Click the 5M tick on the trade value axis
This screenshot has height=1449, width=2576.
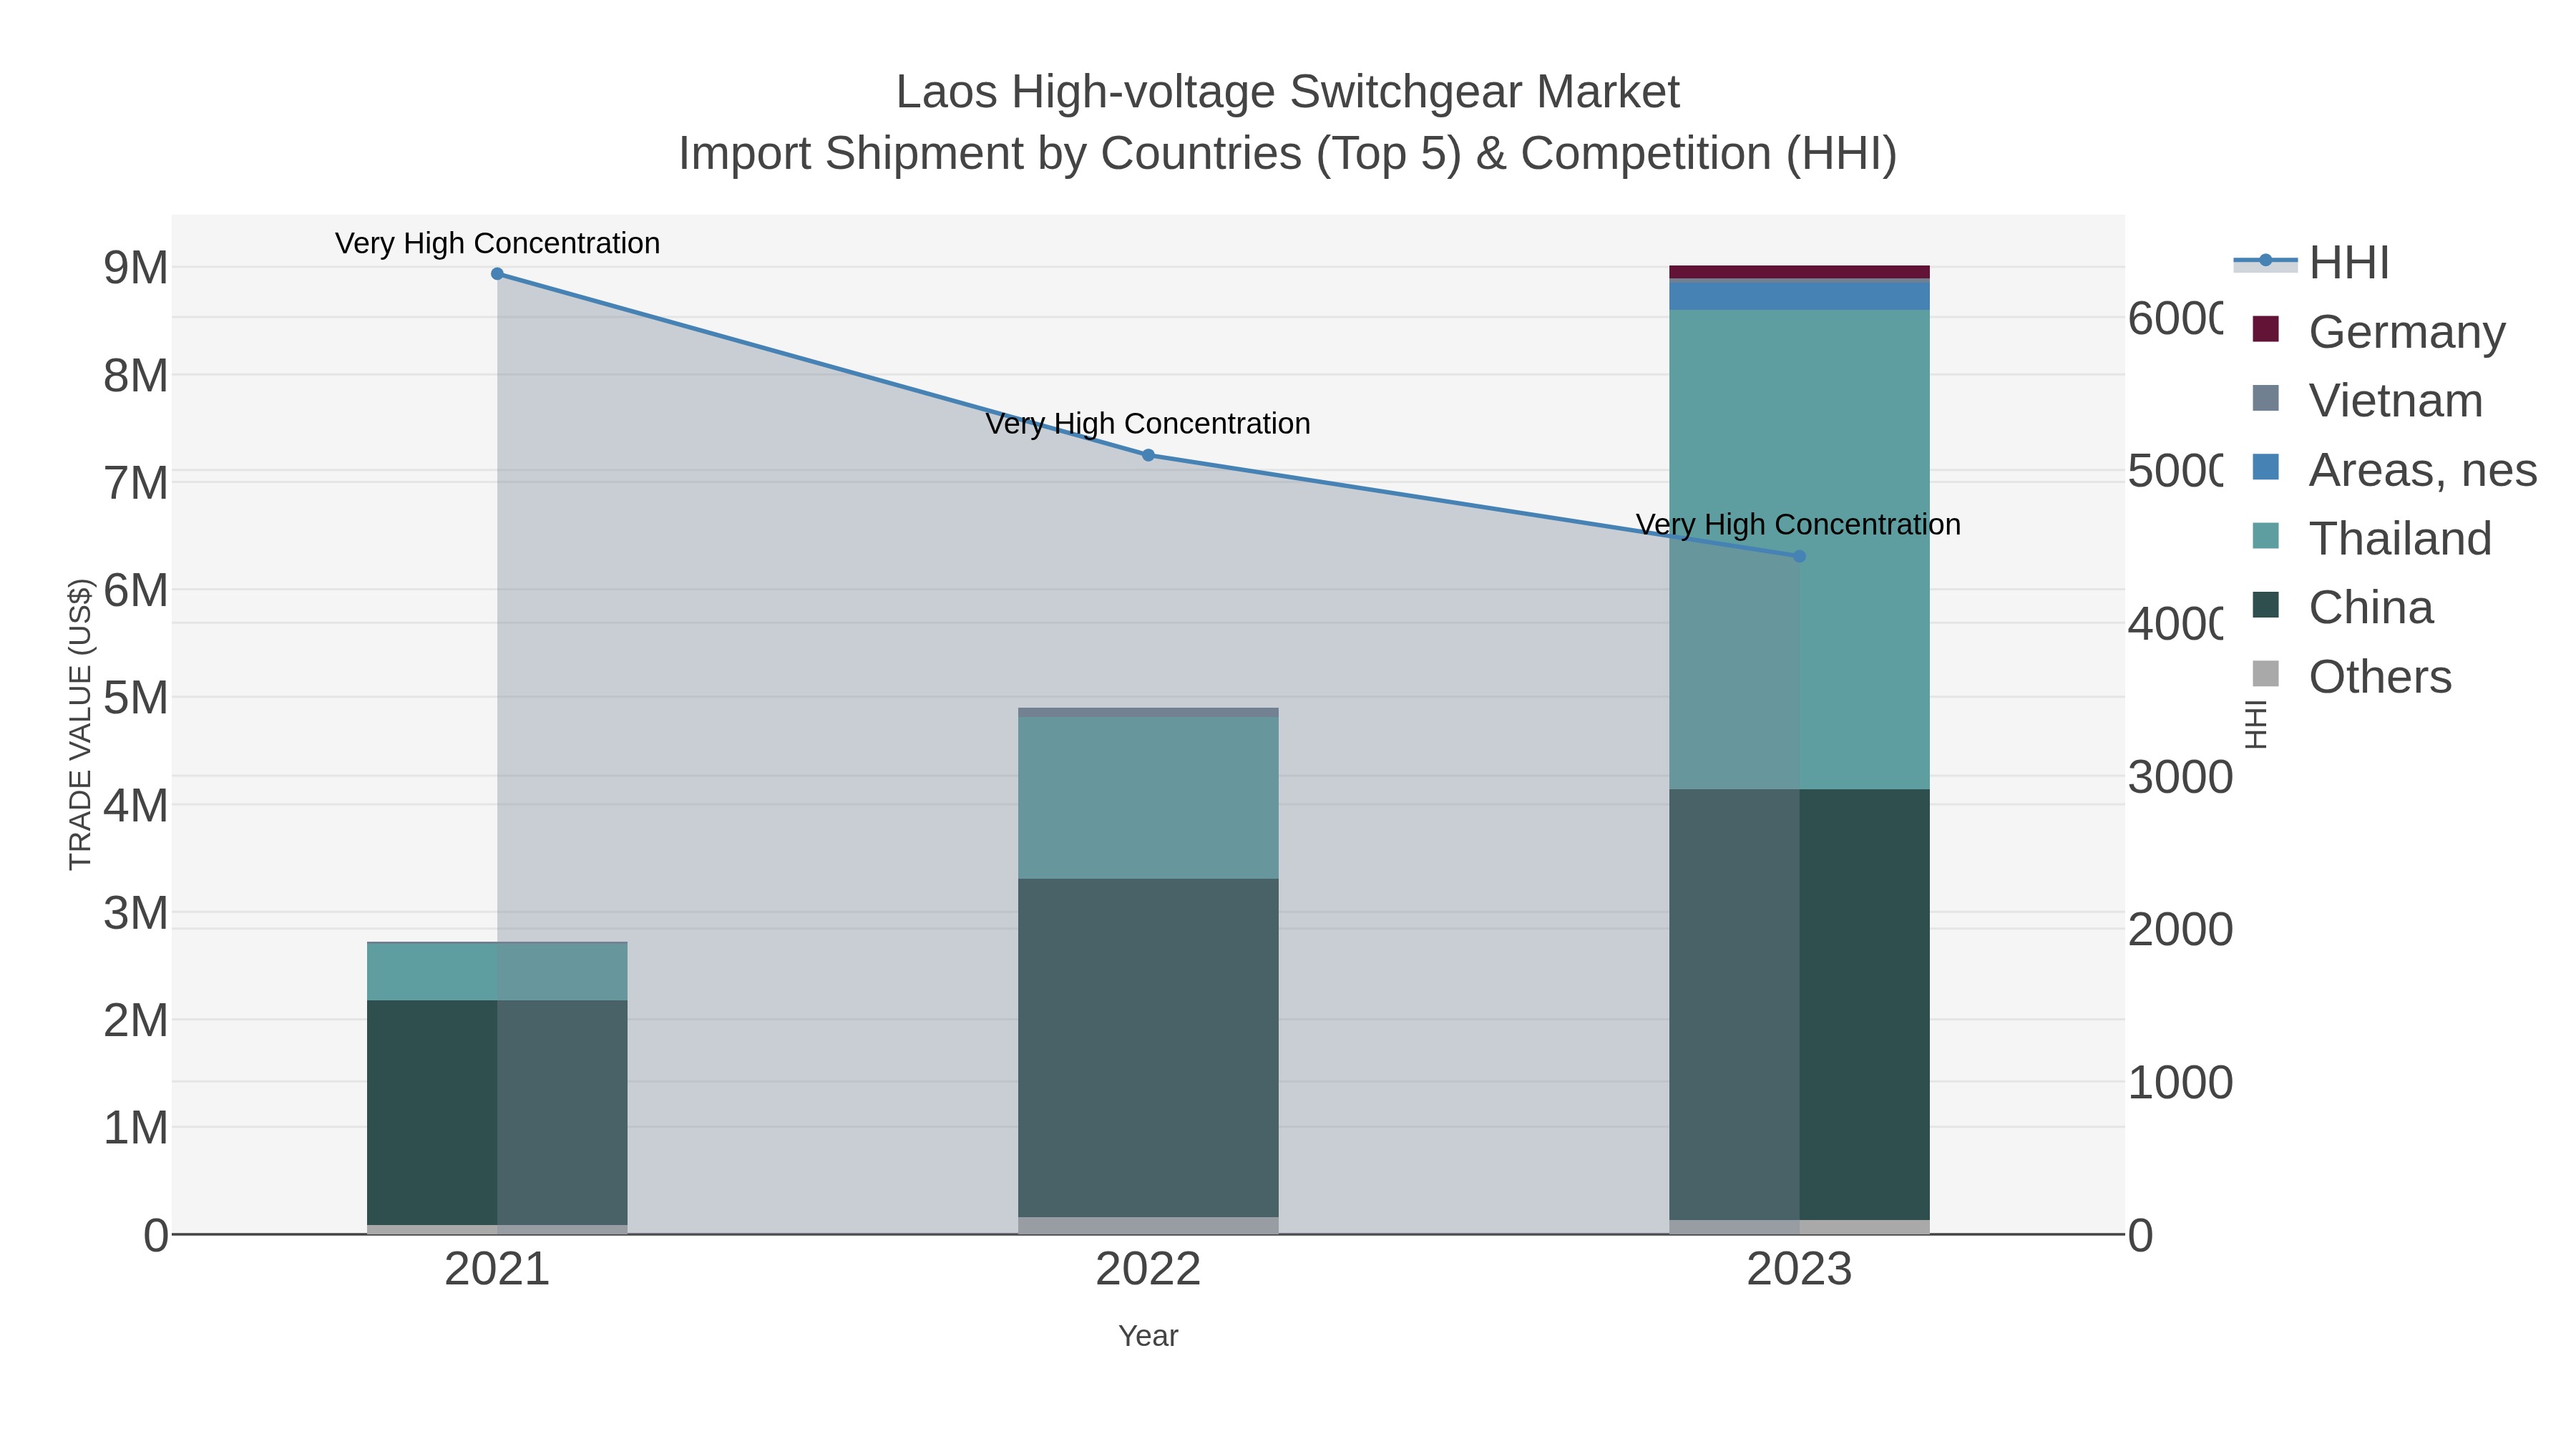tap(136, 698)
